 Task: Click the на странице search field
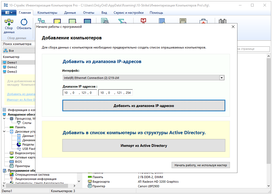pyautogui.click(x=253, y=49)
